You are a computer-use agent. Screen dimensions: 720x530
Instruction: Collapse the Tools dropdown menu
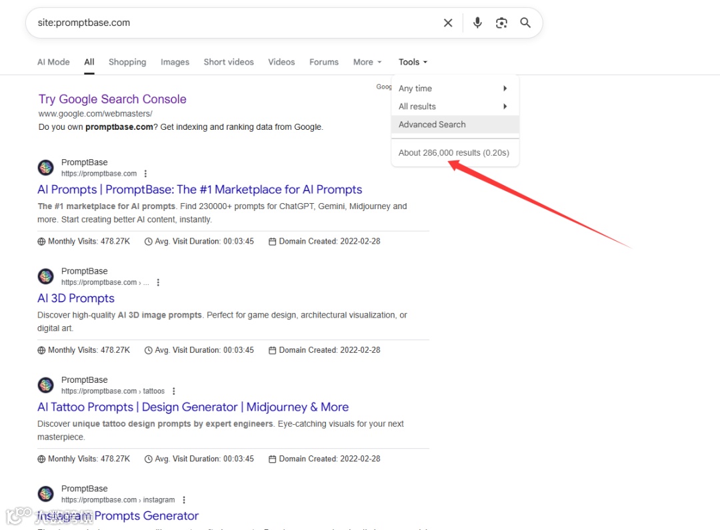[413, 62]
